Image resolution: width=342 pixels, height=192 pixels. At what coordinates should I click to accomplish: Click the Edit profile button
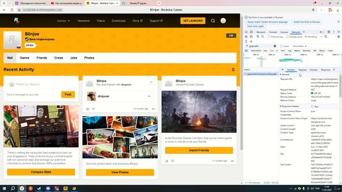coord(231,36)
